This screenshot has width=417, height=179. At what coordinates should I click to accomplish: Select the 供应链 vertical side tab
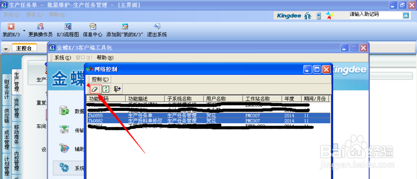pos(7,116)
